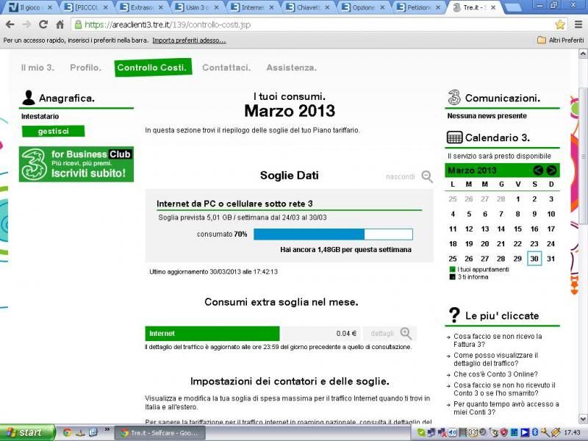The image size is (588, 441).
Task: Click the dettagli link for Internet
Action: [382, 334]
